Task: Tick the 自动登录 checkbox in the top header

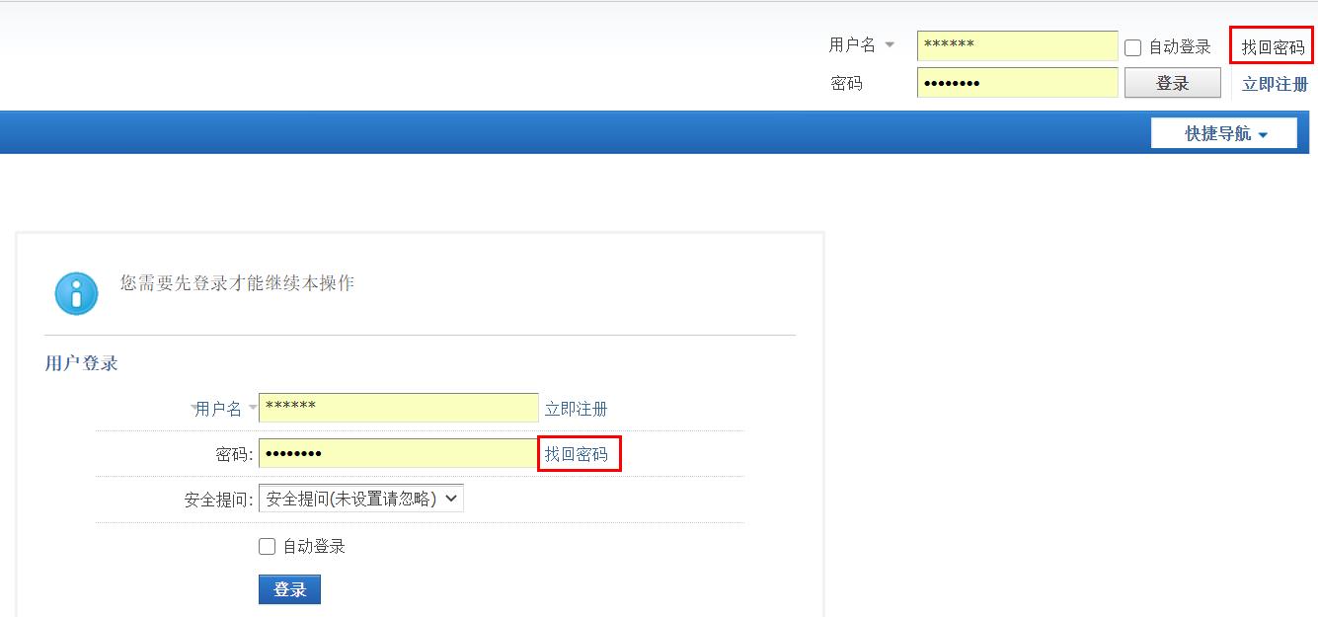Action: tap(1133, 47)
